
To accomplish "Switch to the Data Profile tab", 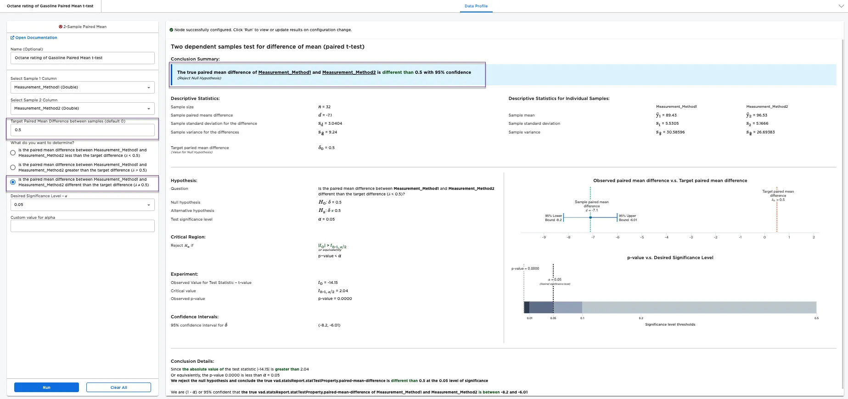I will click(476, 6).
